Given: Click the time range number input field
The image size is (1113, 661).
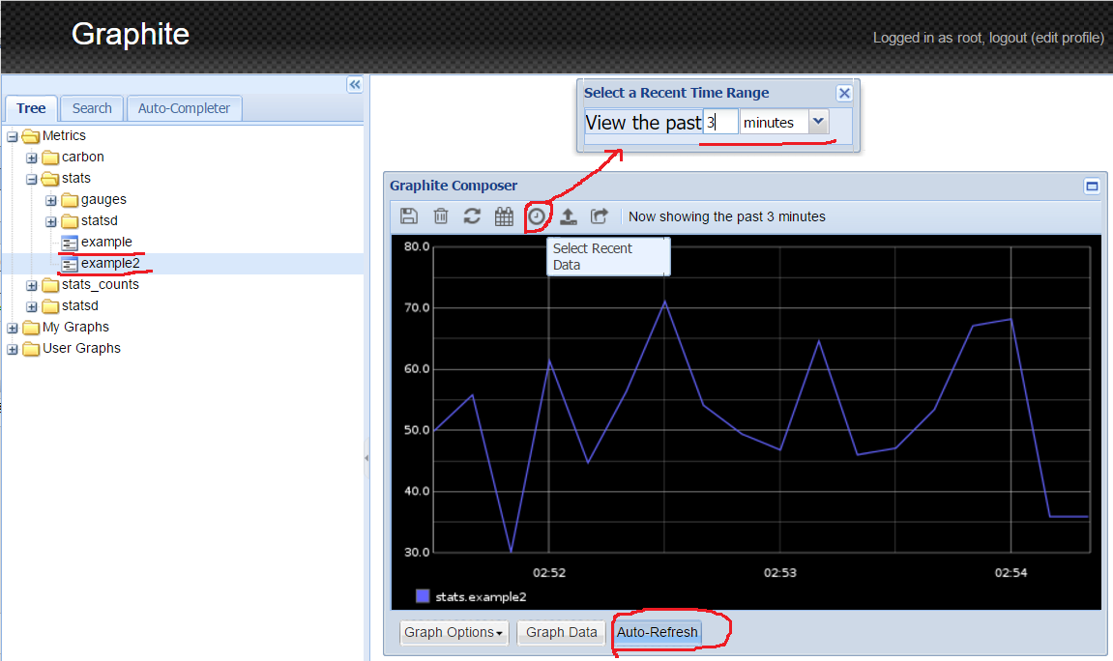Looking at the screenshot, I should [719, 122].
